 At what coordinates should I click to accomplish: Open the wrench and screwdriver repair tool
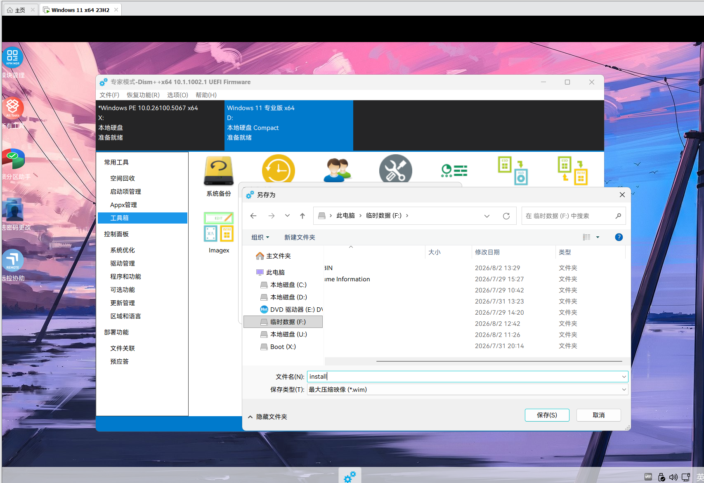click(x=395, y=168)
